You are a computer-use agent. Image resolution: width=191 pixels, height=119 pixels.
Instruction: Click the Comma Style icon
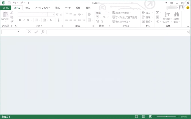pyautogui.click(x=108, y=17)
